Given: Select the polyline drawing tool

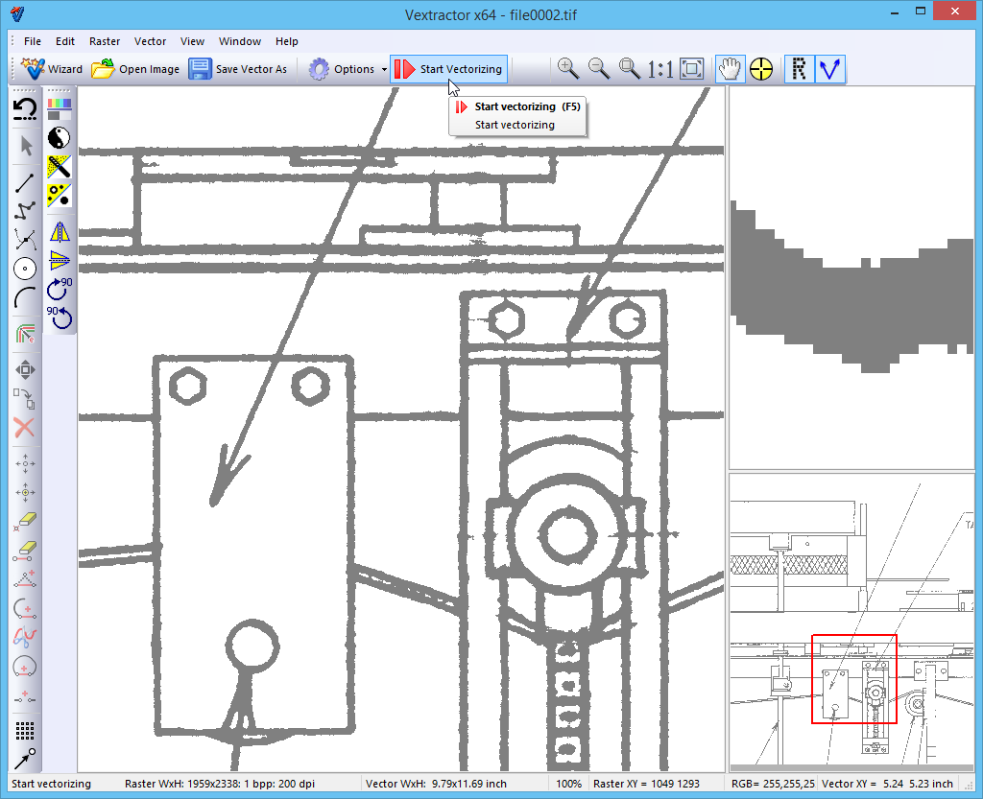Looking at the screenshot, I should pos(25,212).
